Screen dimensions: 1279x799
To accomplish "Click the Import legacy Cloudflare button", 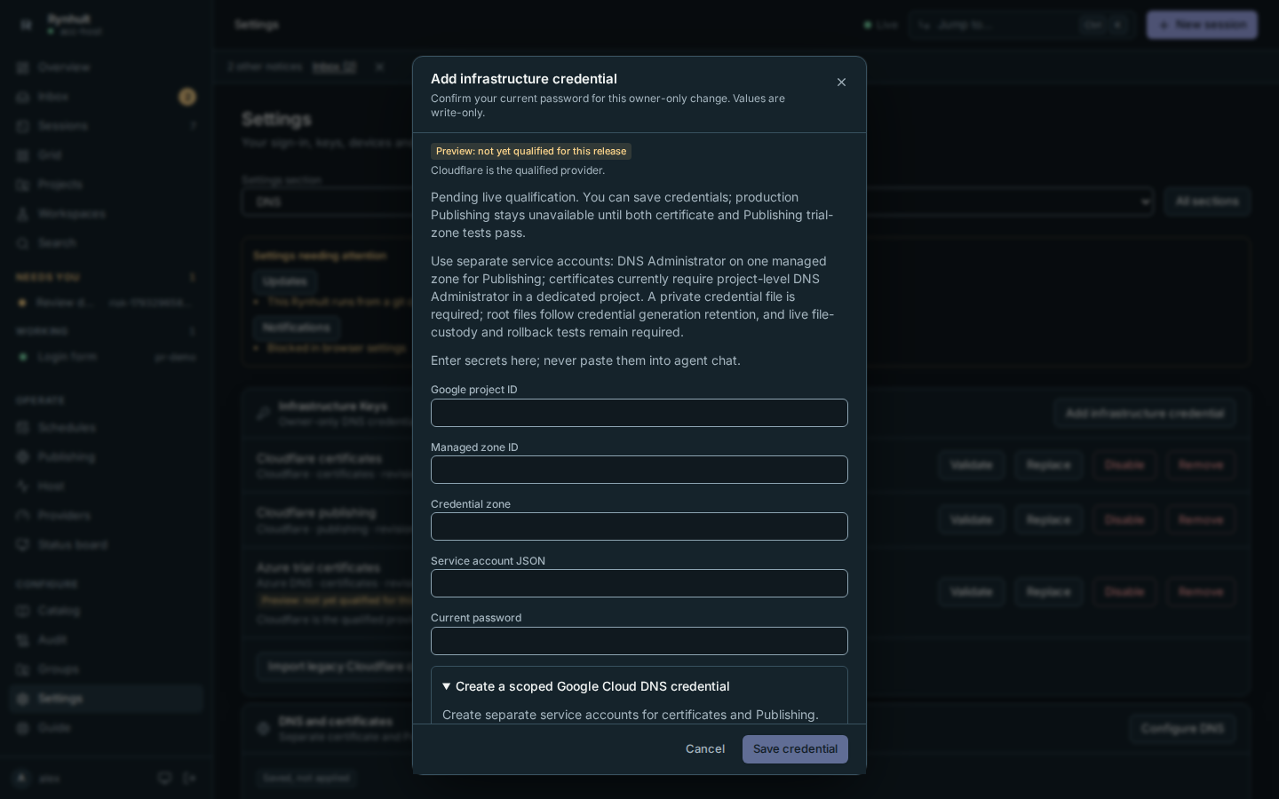I will point(336,667).
